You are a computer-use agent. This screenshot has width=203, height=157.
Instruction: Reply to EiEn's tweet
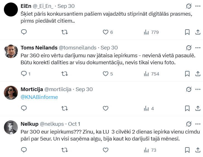click(x=24, y=32)
